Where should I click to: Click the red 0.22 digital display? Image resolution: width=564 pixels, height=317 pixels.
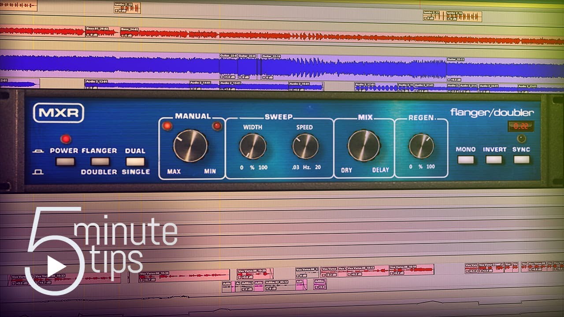click(x=521, y=126)
